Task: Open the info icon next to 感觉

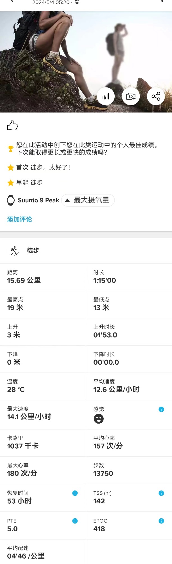Action: (161, 409)
